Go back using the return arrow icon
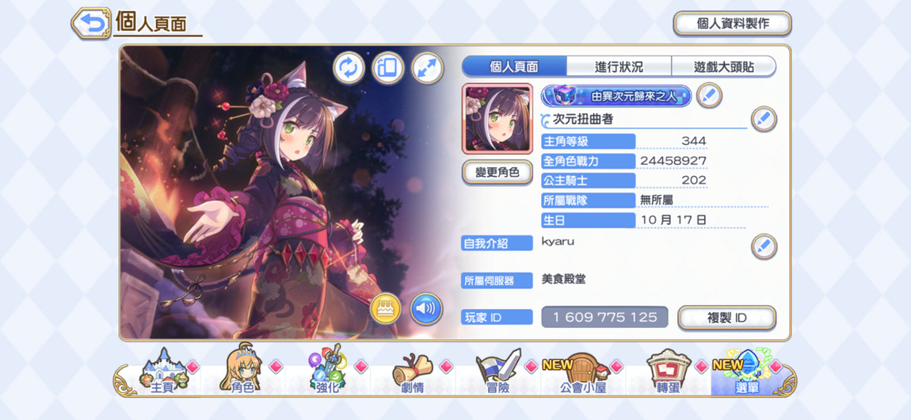Image resolution: width=911 pixels, height=420 pixels. click(91, 23)
